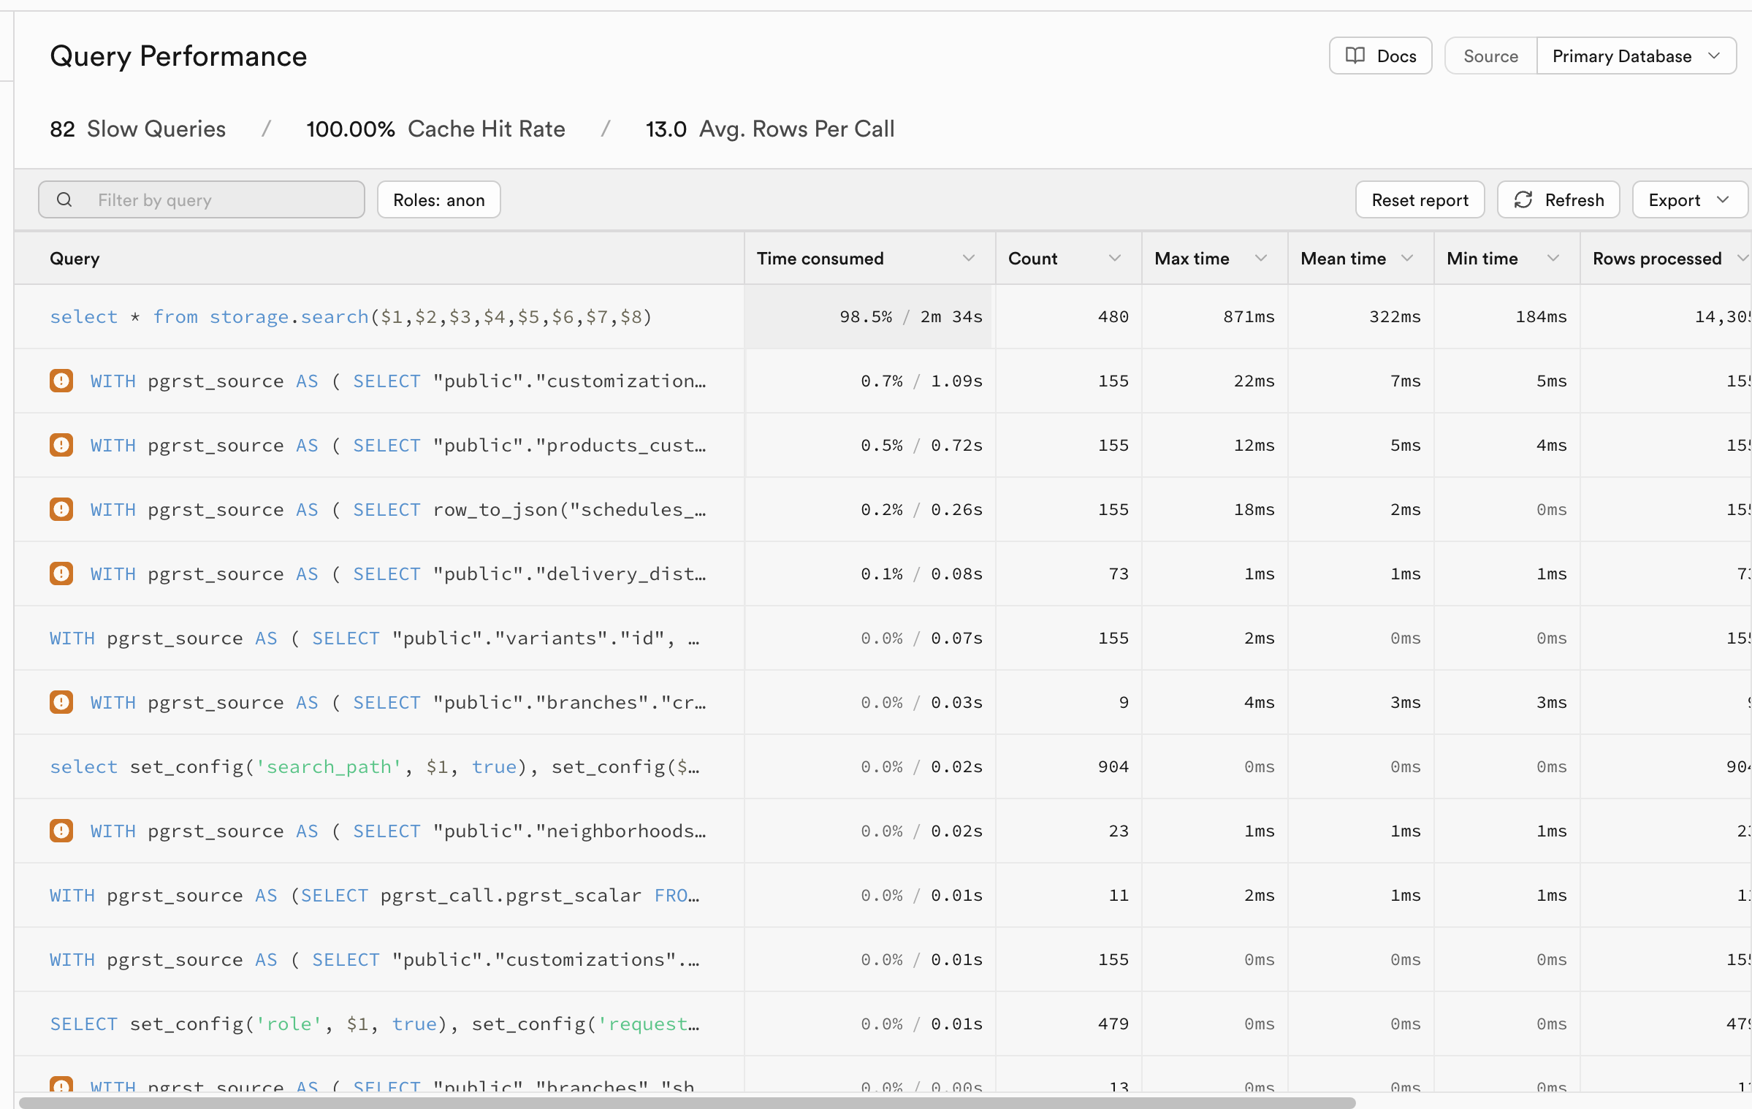Click the warning icon on the neighborhoods query row
The image size is (1752, 1109).
61,831
